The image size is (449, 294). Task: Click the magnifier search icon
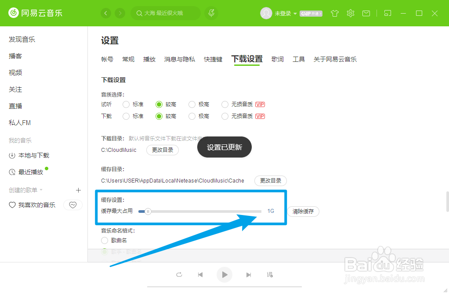coord(139,13)
